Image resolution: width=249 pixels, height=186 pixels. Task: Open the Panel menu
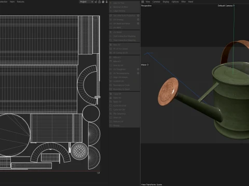click(x=190, y=2)
